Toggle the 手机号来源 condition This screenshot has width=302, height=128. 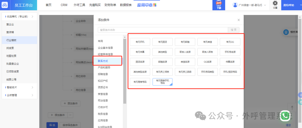click(x=230, y=52)
